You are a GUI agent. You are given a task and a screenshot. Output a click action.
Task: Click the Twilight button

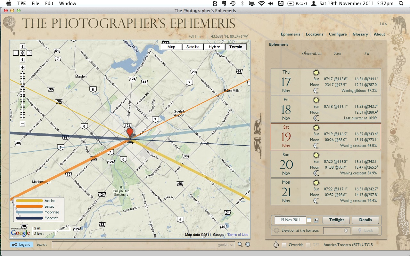click(336, 220)
